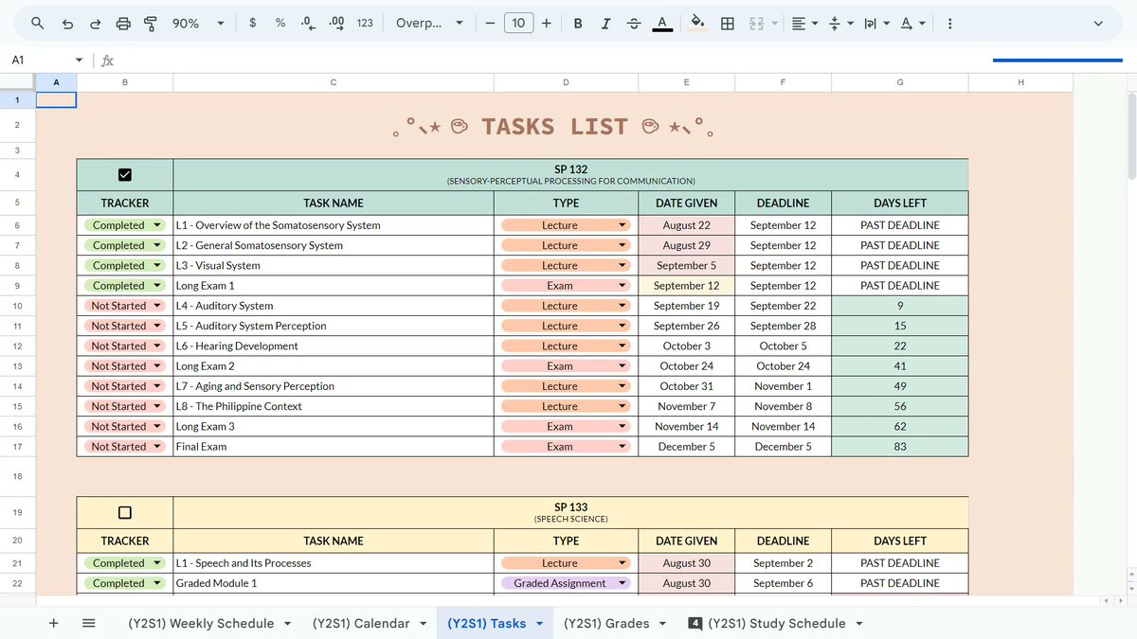Open tracker dropdown for L1 Overview row
This screenshot has width=1137, height=639.
(x=157, y=225)
